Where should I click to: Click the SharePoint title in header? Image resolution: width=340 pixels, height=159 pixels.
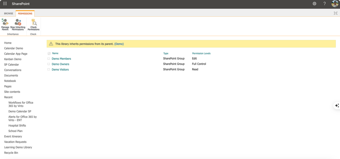click(21, 4)
